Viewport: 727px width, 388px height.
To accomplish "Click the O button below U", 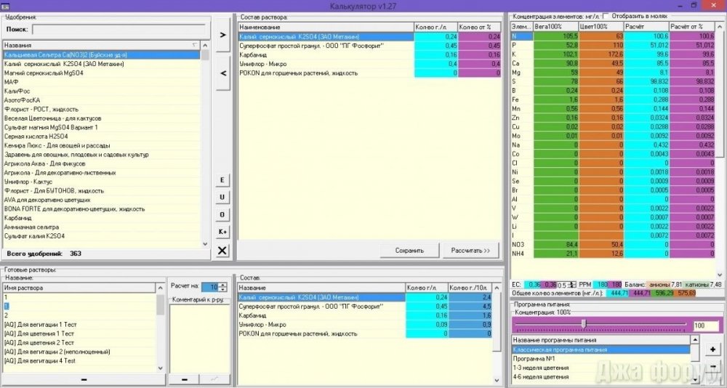I will (222, 214).
